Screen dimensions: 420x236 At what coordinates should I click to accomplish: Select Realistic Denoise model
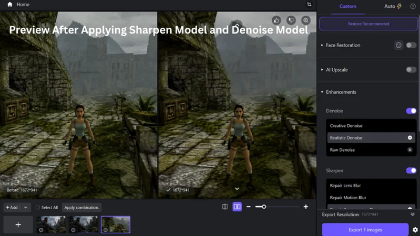[371, 137]
